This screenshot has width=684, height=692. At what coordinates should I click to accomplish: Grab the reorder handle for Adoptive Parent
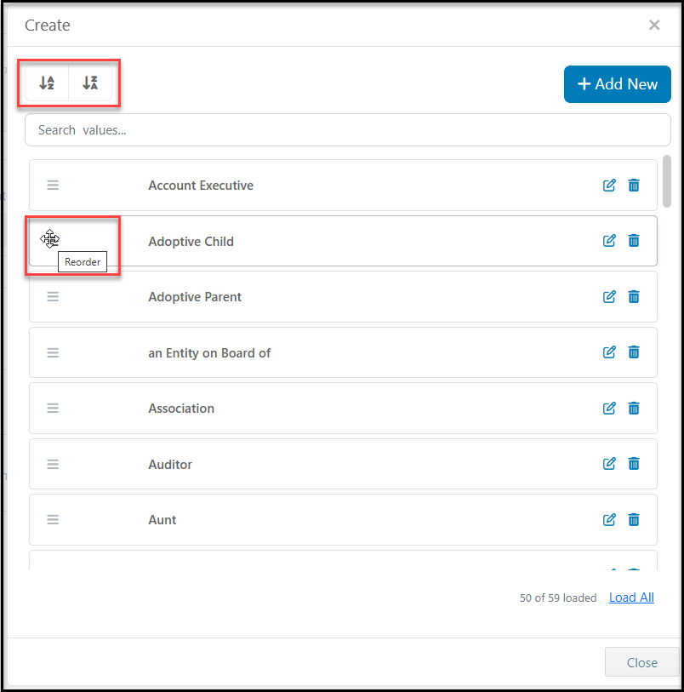coord(53,297)
